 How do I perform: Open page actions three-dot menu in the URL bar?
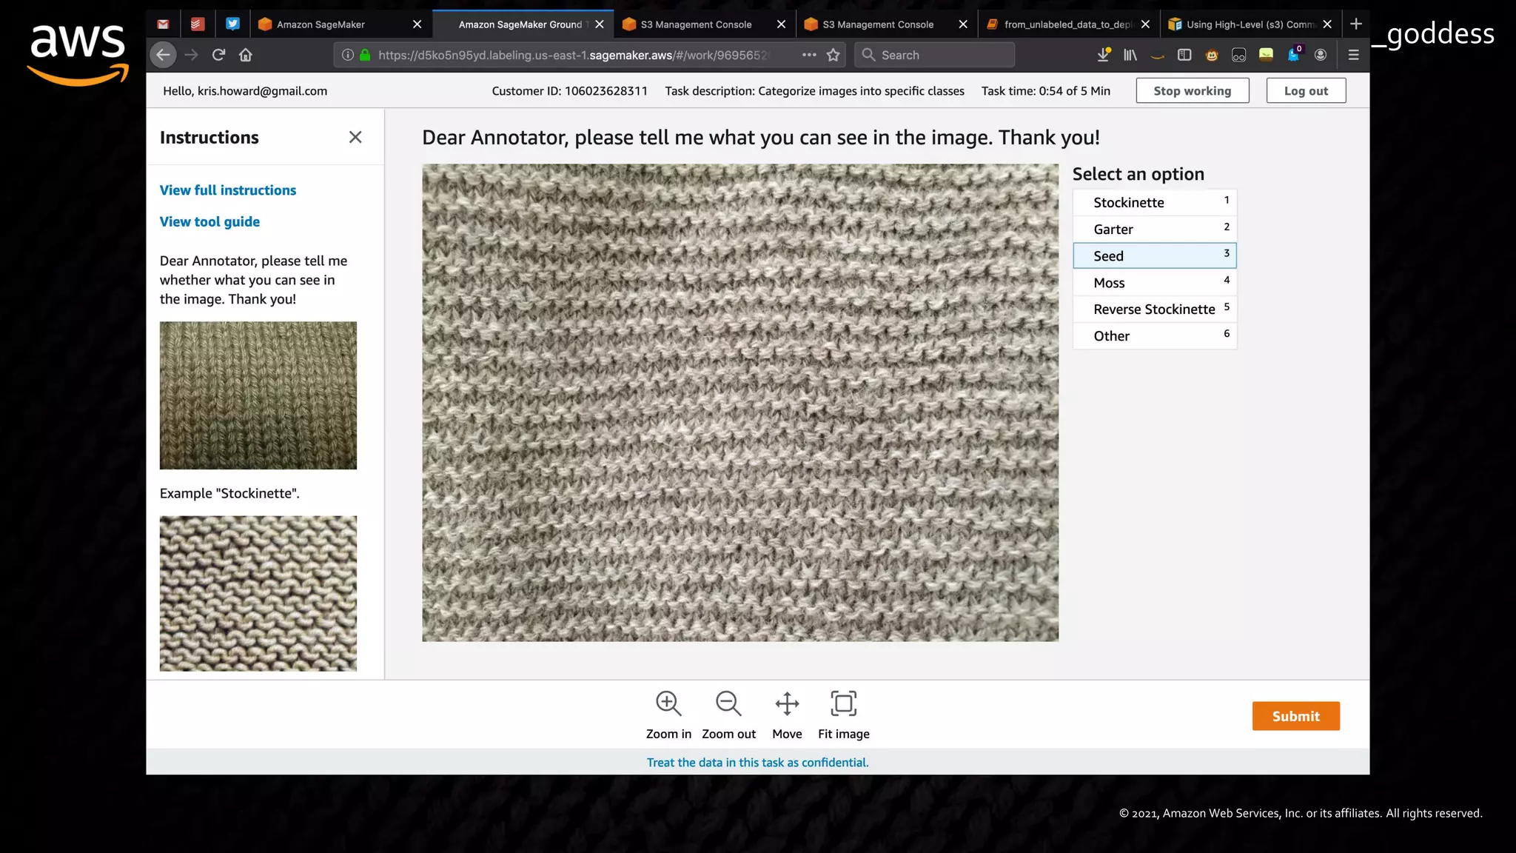(x=808, y=55)
